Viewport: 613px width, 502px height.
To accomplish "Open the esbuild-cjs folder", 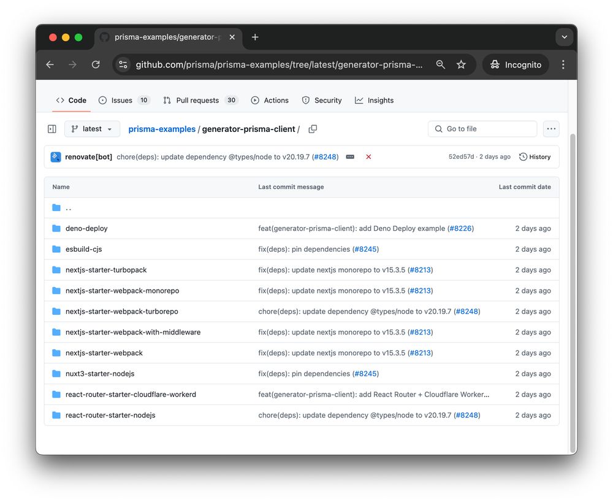I will (x=83, y=249).
